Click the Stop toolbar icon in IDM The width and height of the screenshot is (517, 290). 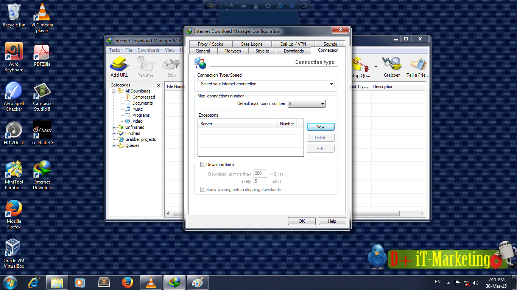pos(171,67)
